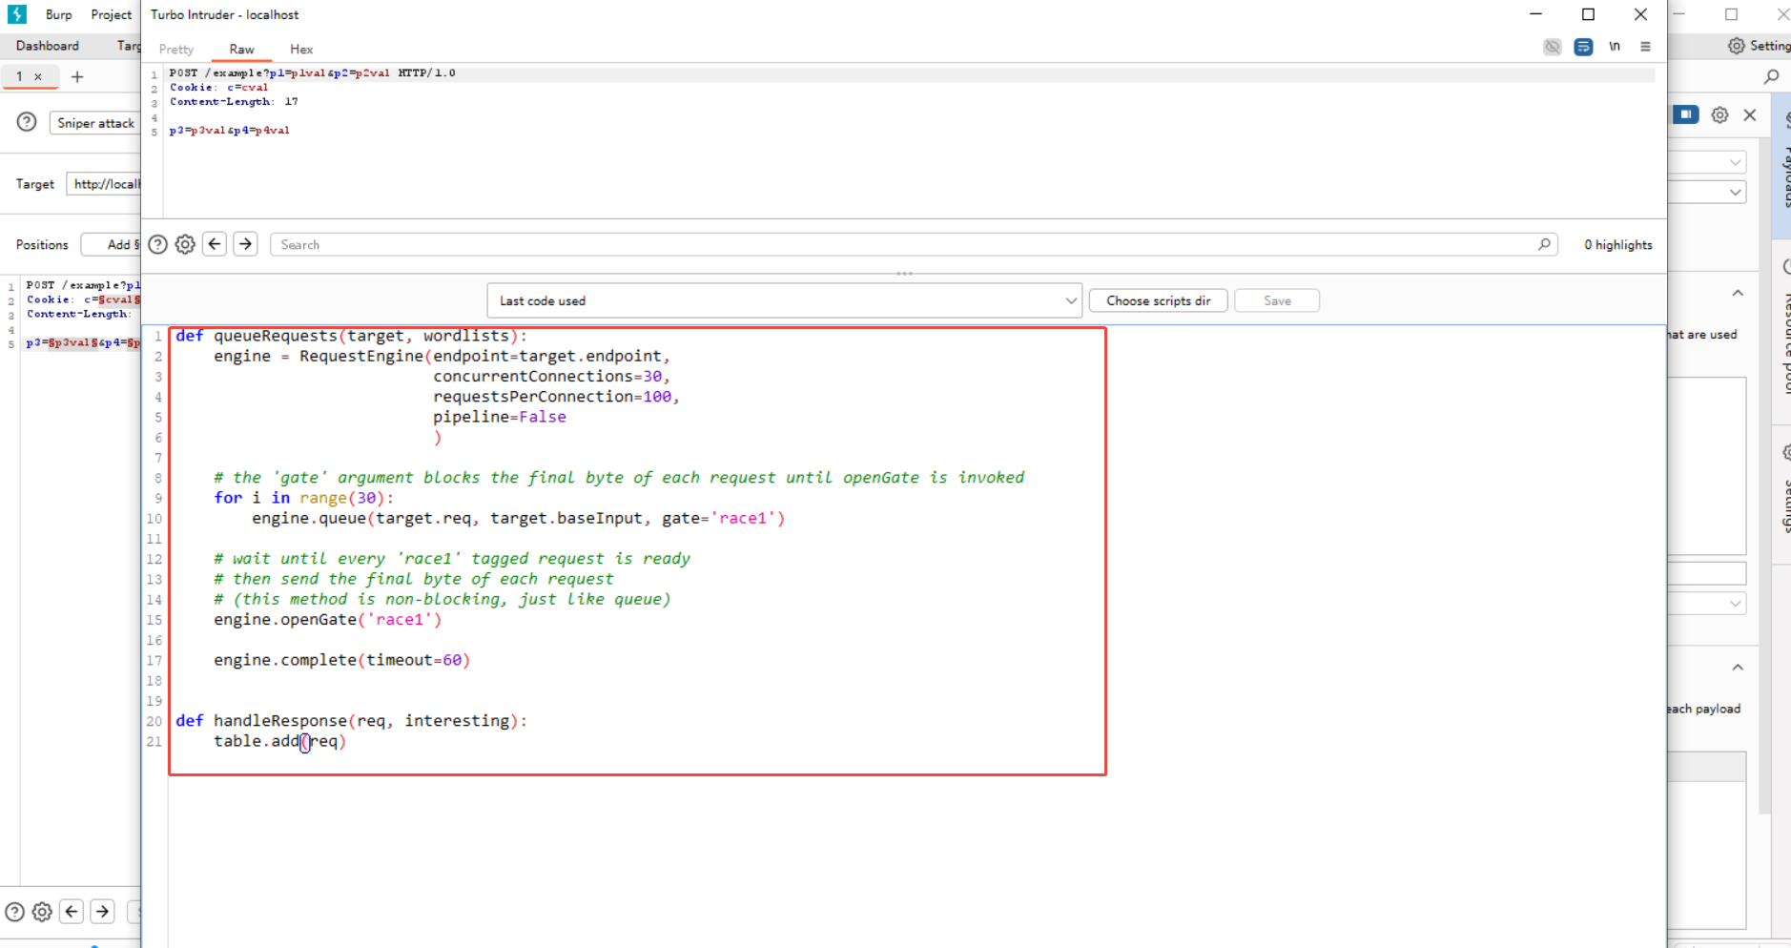Click engine.openGate('race1') line in script
Image resolution: width=1791 pixels, height=948 pixels.
(x=327, y=620)
